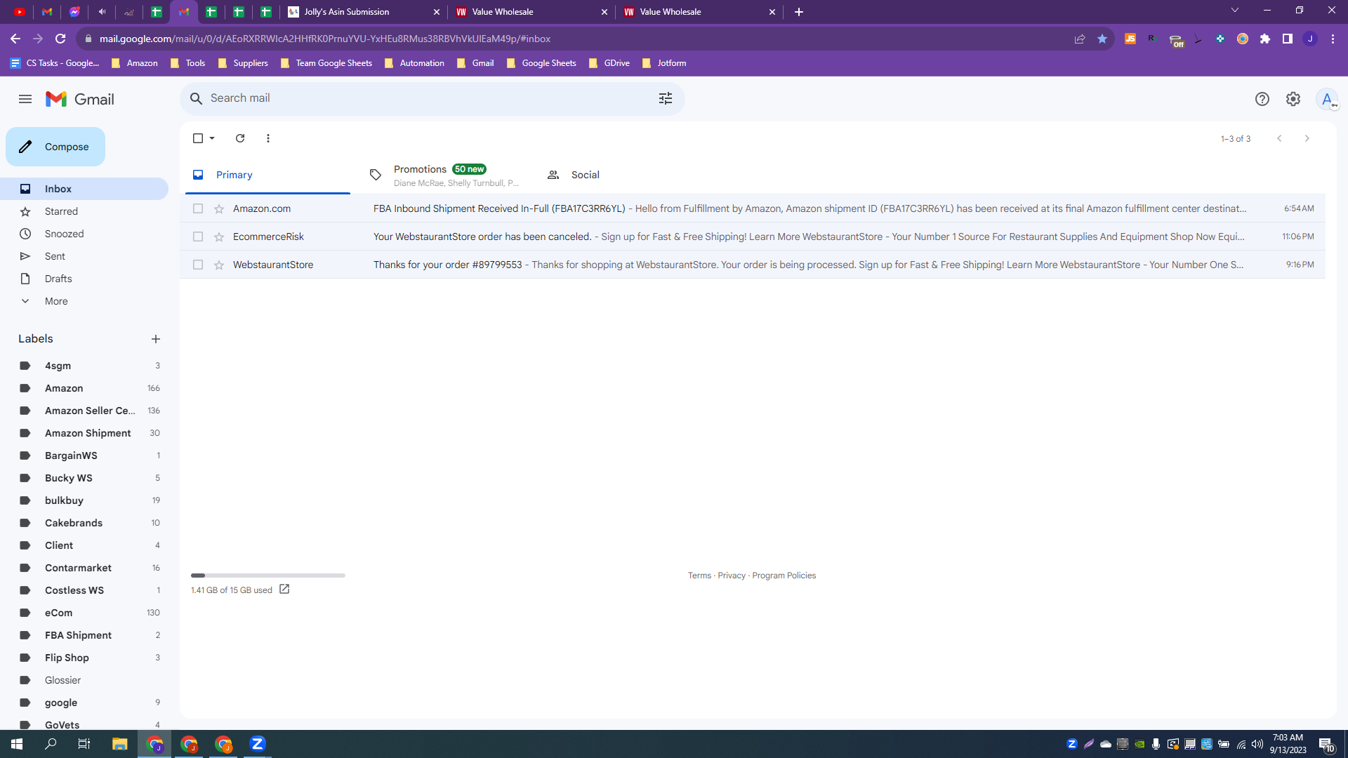Viewport: 1348px width, 758px height.
Task: Bookmark this page star icon
Action: coord(1102,39)
